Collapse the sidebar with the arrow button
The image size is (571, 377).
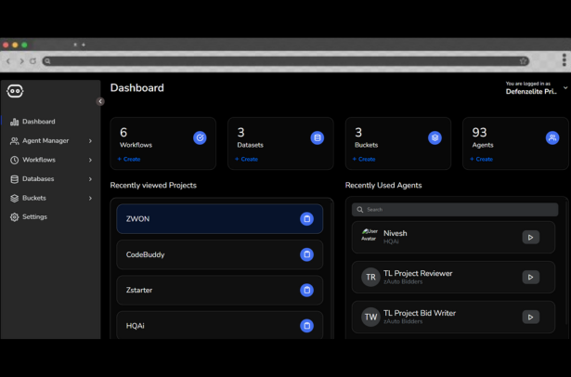point(100,101)
